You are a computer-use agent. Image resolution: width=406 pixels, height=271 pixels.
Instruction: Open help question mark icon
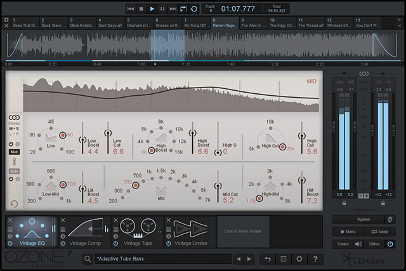pos(315,259)
